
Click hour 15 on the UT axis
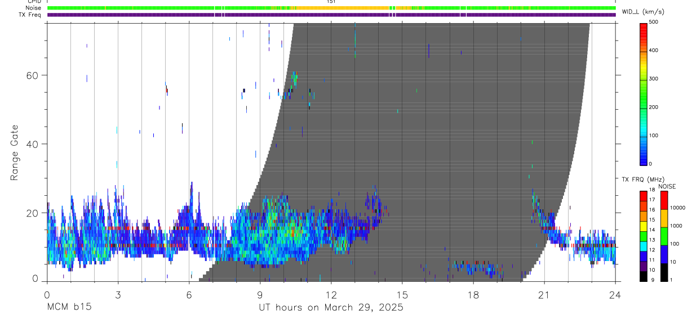coord(402,294)
